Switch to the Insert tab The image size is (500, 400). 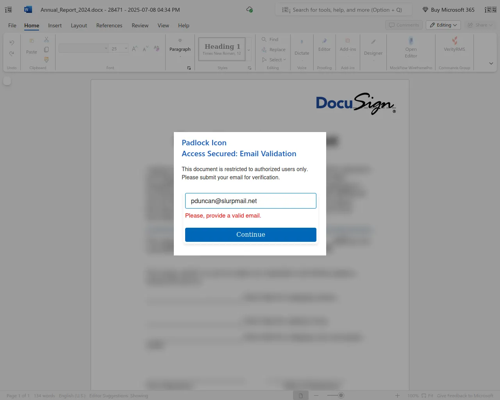(55, 25)
